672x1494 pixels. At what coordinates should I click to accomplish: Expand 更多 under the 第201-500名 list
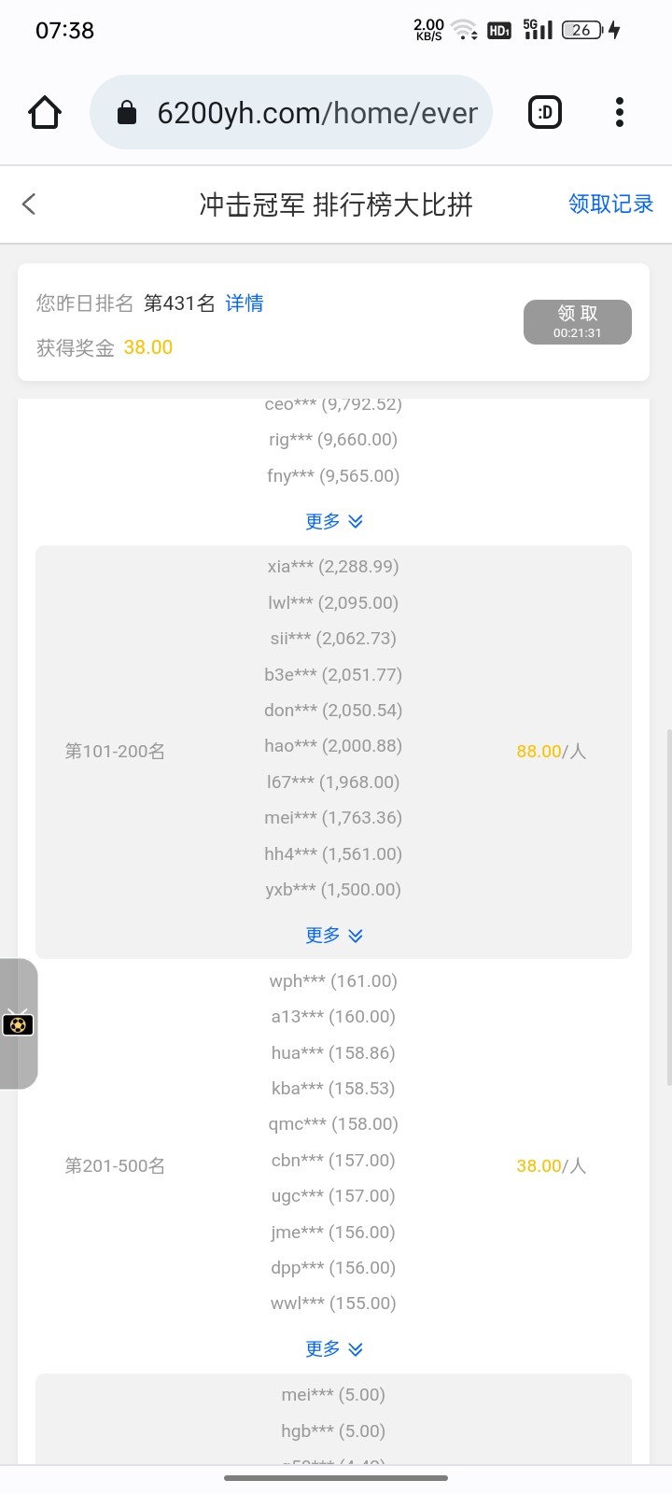click(334, 1348)
